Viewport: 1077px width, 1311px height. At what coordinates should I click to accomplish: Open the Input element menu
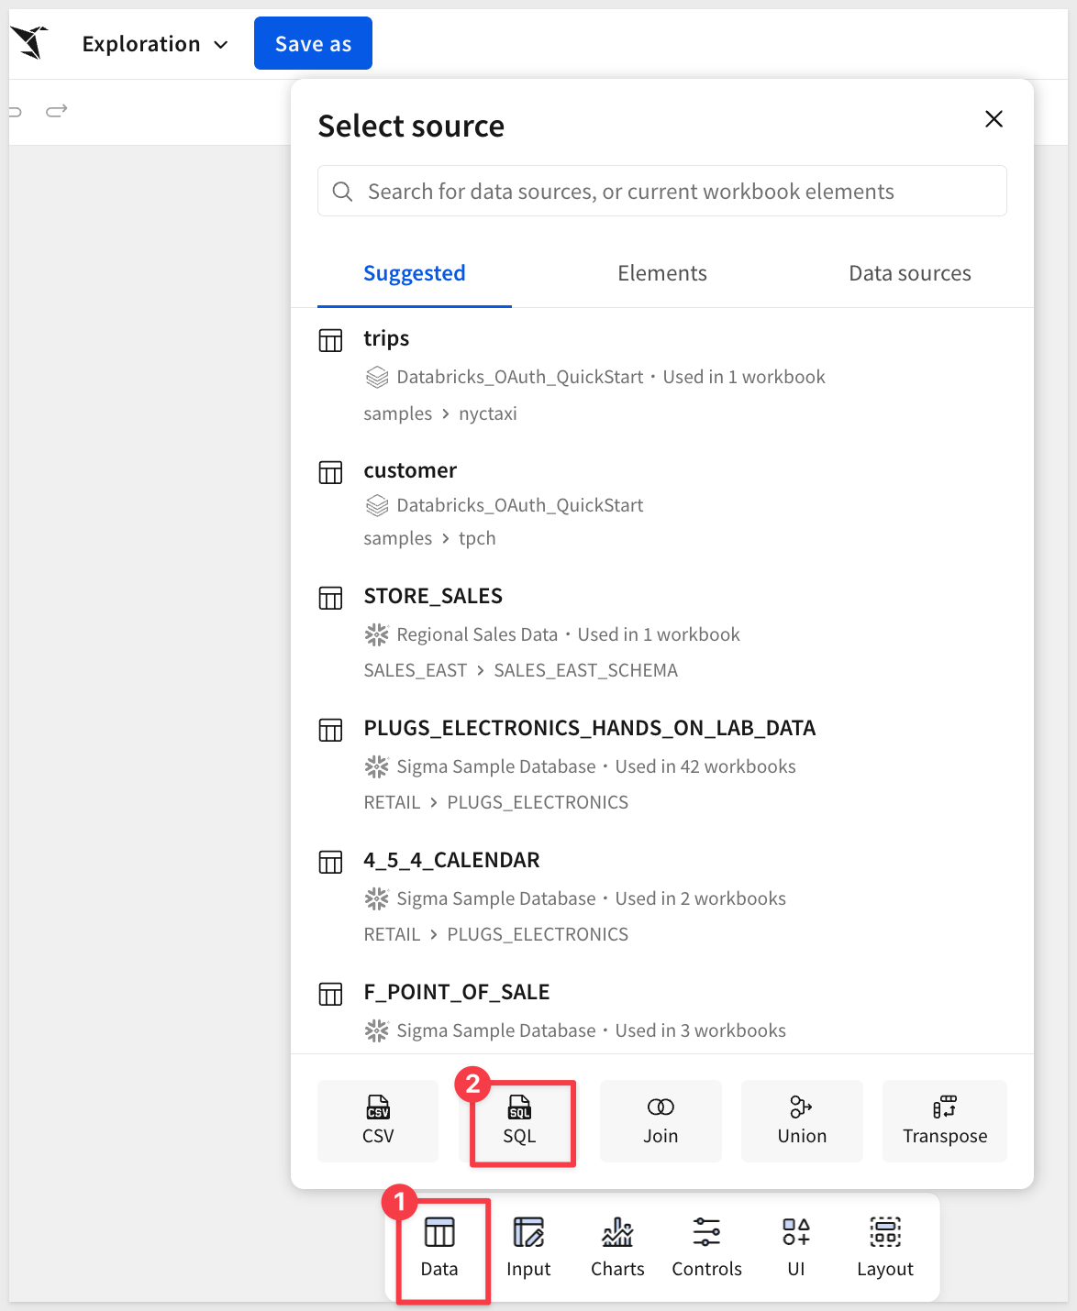coord(528,1248)
